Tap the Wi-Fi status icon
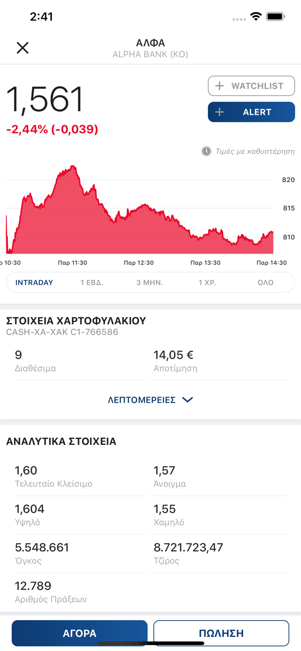Viewport: 301px width, 651px height. point(255,17)
